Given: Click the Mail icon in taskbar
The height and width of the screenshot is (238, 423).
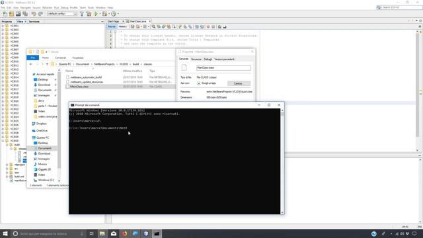Looking at the screenshot, I should tap(114, 233).
